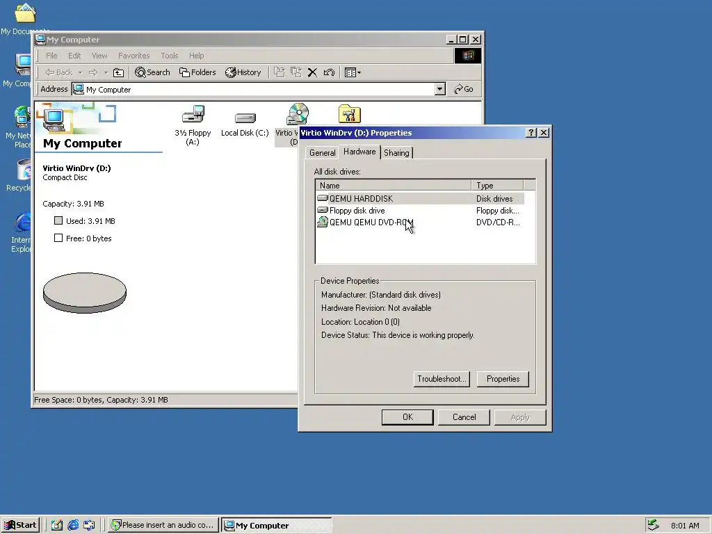Click the Type column header
Viewport: 712px width, 534px height.
coord(498,185)
